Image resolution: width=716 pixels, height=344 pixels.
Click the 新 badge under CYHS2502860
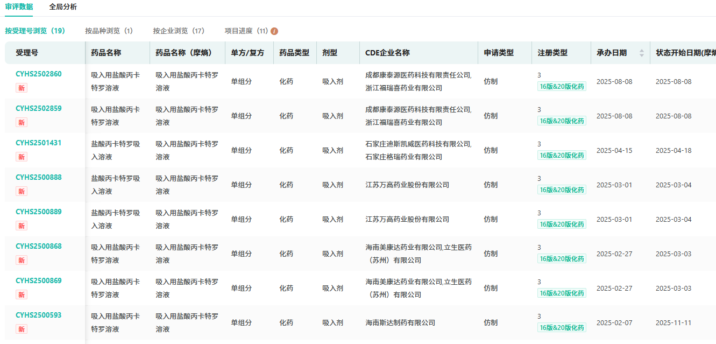point(22,88)
